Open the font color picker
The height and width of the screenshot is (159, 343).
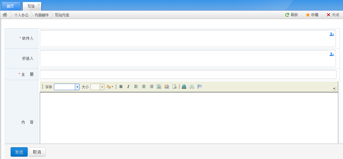pyautogui.click(x=110, y=87)
